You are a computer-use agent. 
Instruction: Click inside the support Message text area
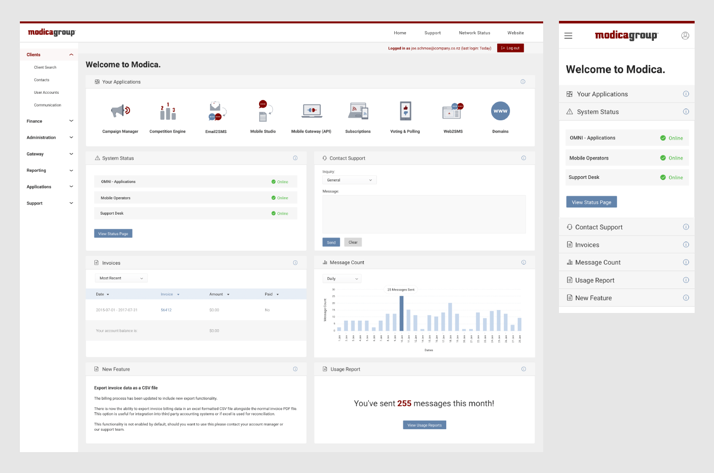click(x=424, y=214)
